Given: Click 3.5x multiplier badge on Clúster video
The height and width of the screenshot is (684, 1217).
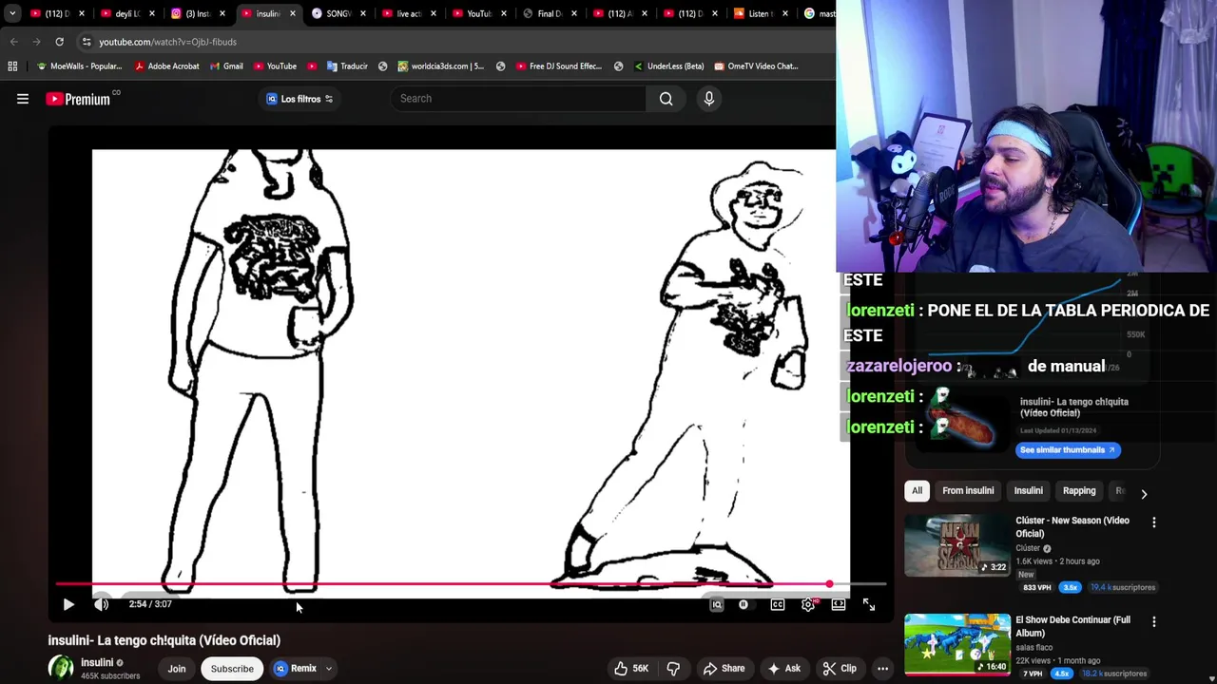Looking at the screenshot, I should [x=1071, y=588].
